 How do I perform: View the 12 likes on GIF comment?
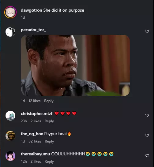34,101
